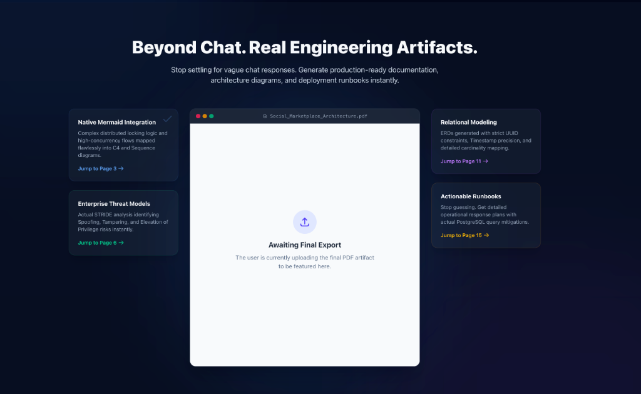The width and height of the screenshot is (641, 394).
Task: Select the Jump to Page 15 link
Action: tap(464, 235)
